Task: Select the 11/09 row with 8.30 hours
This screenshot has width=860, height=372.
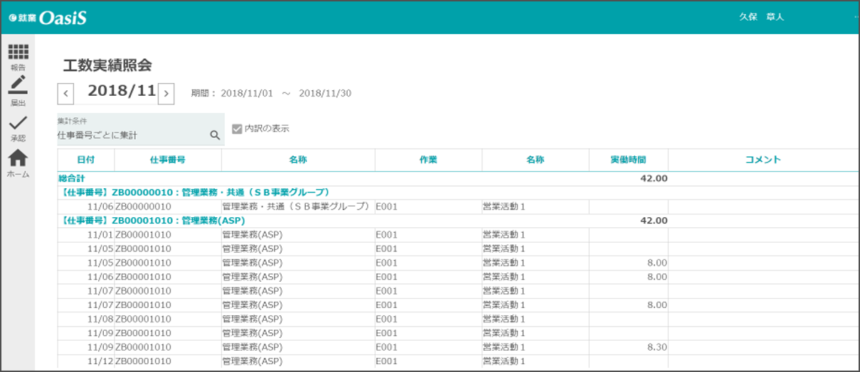Action: click(x=356, y=348)
